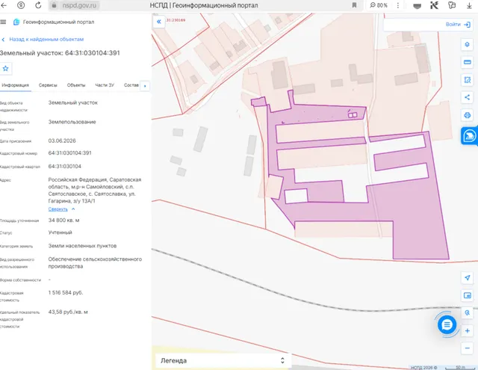This screenshot has width=478, height=370.
Task: Click the red map label 31:230169
Action: [176, 20]
